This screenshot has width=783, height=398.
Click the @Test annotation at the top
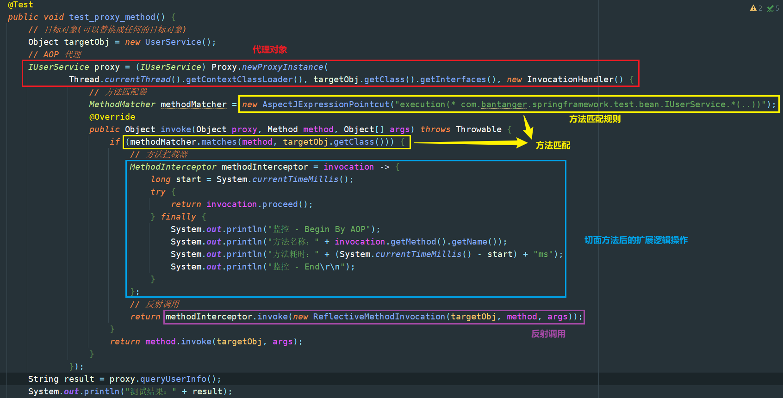click(x=20, y=5)
